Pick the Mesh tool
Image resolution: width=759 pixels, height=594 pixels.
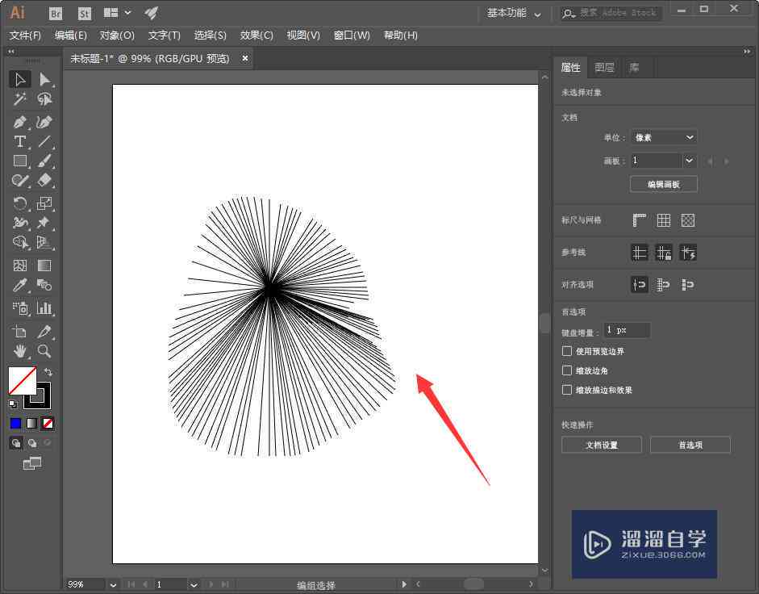20,266
